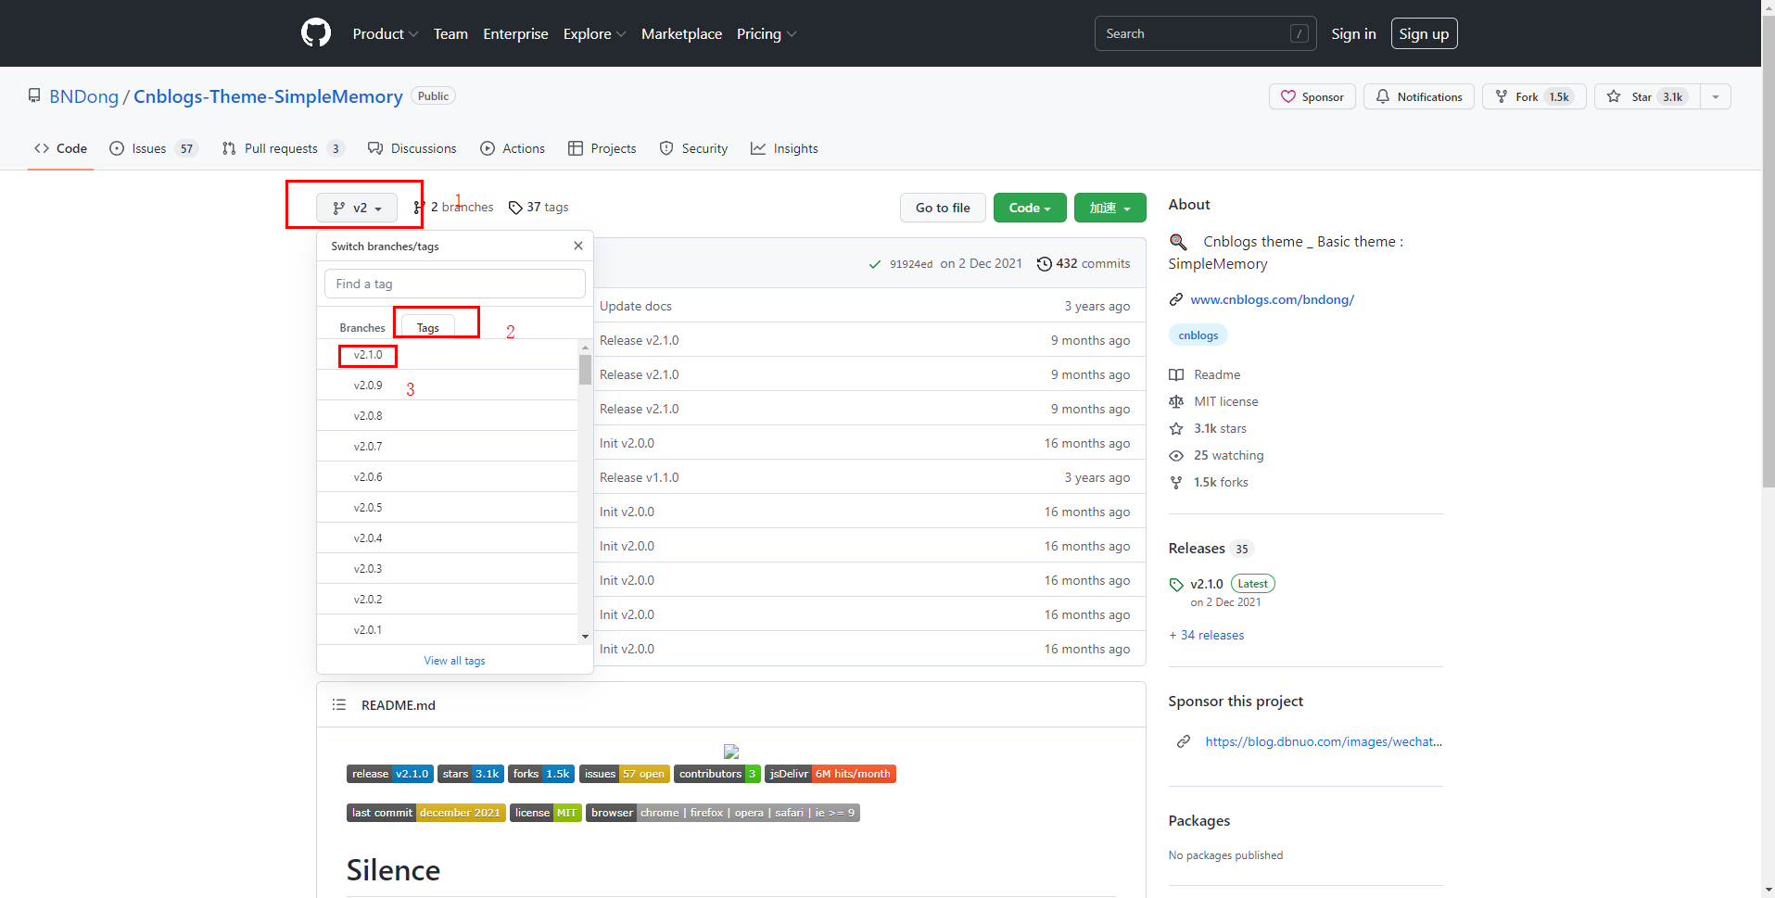1775x898 pixels.
Task: Click the fork icon beside 1.5k forks
Action: tap(1176, 482)
